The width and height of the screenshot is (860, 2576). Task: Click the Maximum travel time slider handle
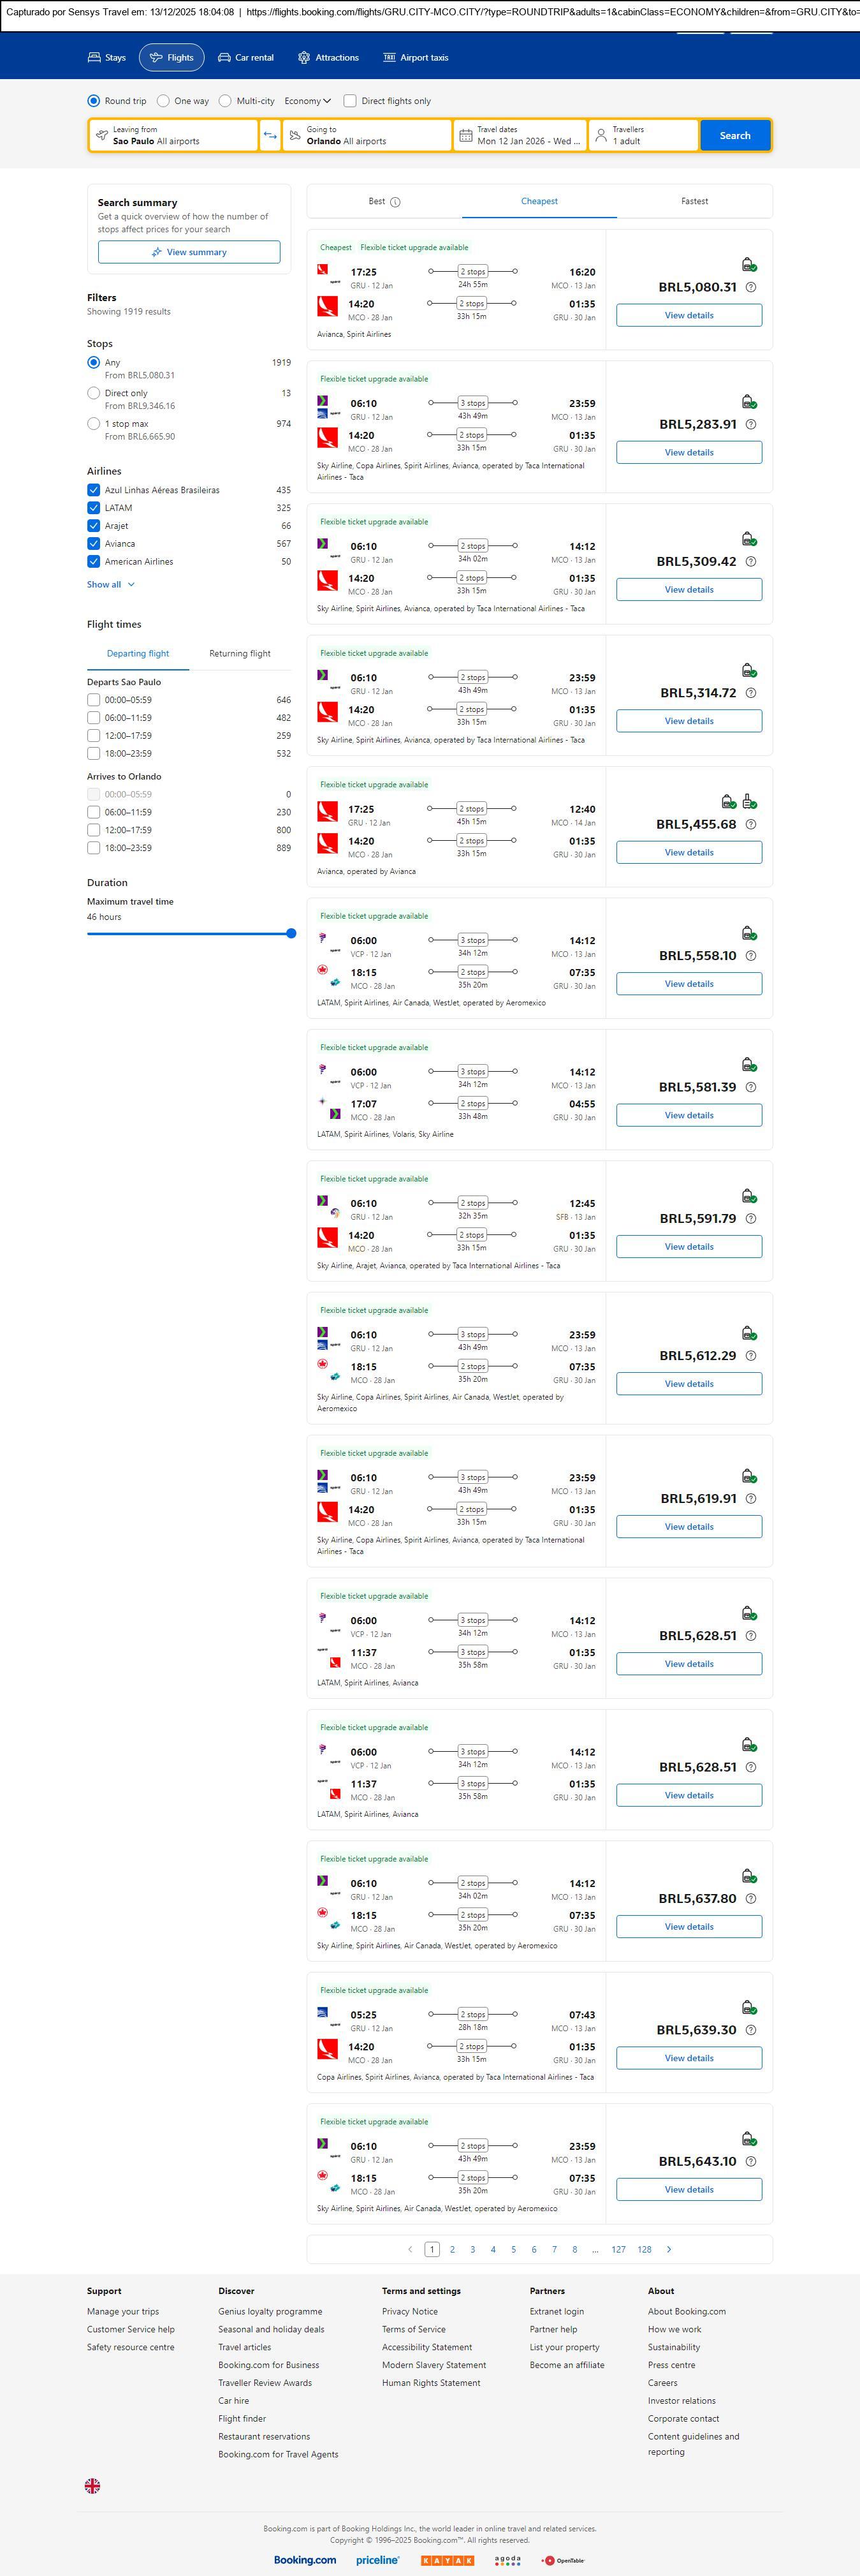pyautogui.click(x=291, y=934)
